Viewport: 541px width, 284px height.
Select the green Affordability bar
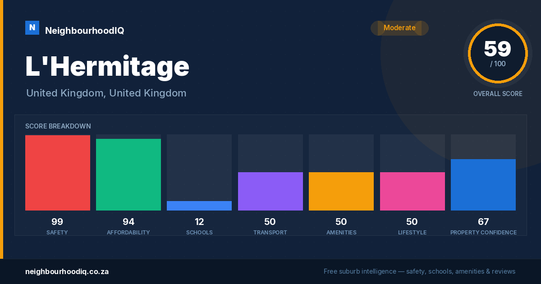(128, 175)
